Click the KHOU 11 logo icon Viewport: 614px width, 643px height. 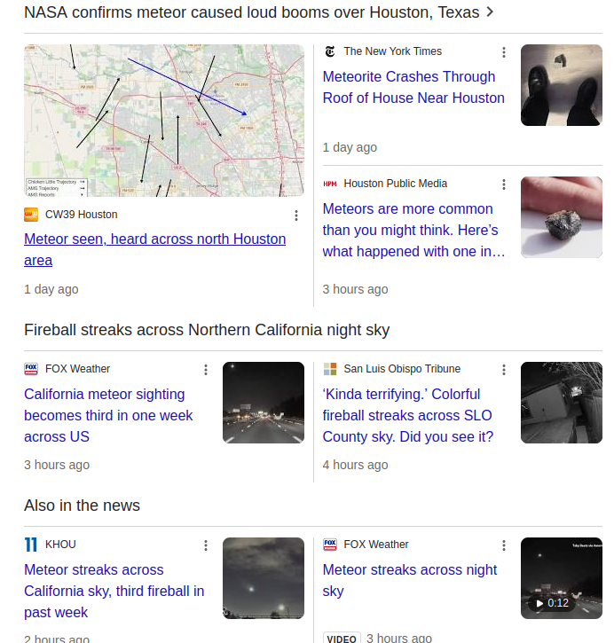point(31,545)
